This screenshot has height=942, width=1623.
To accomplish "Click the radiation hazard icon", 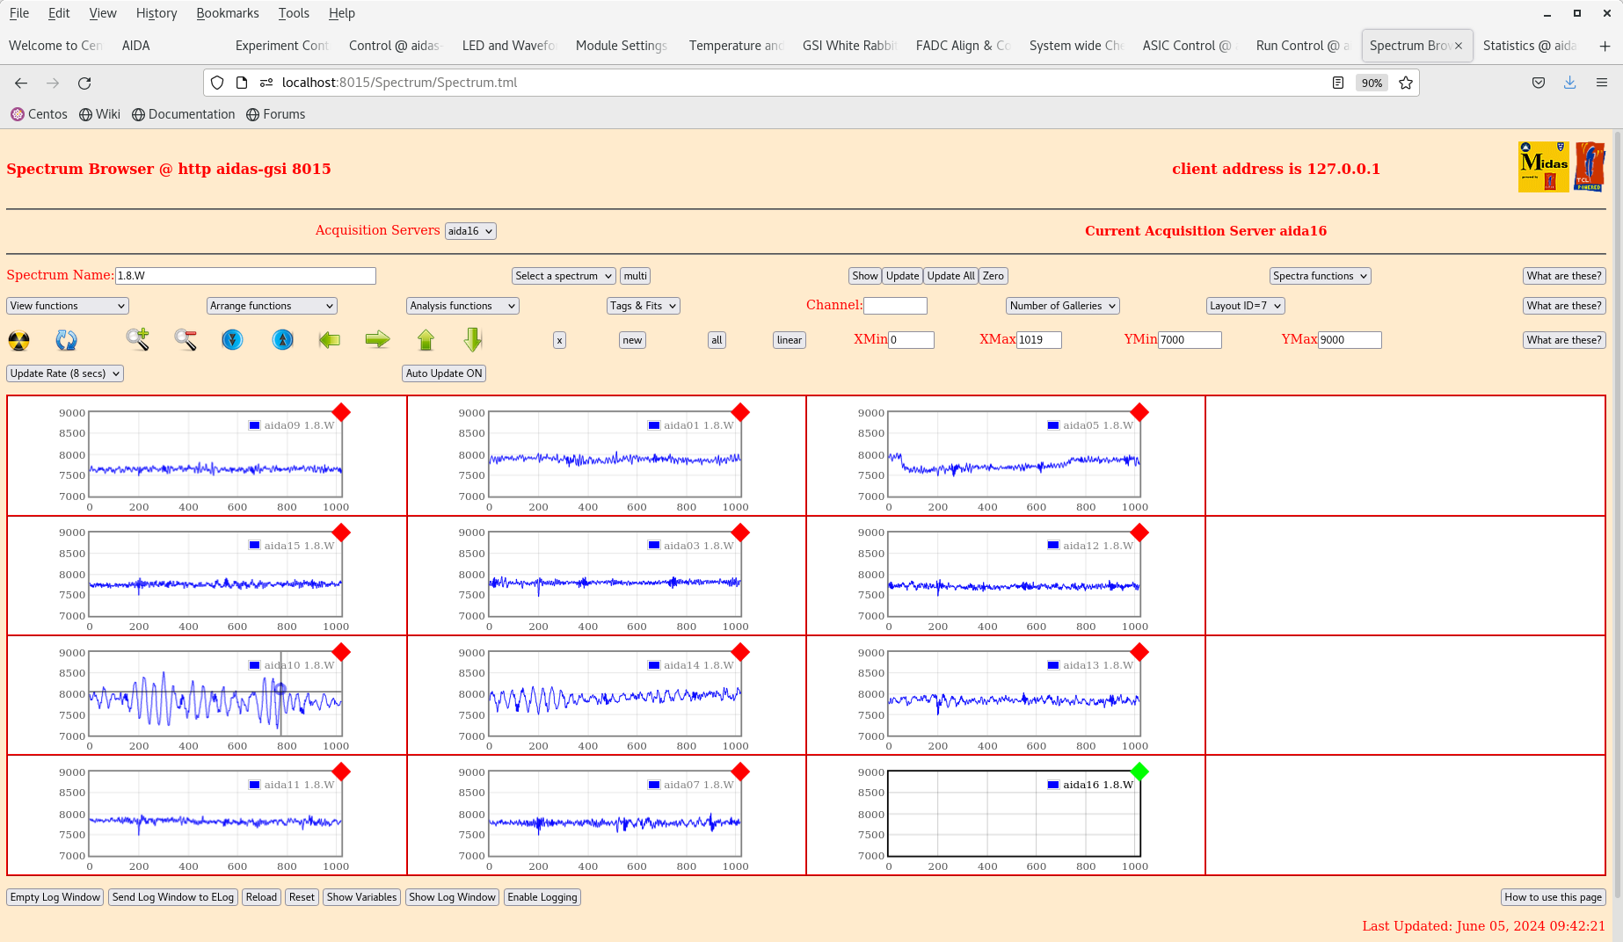I will (18, 340).
